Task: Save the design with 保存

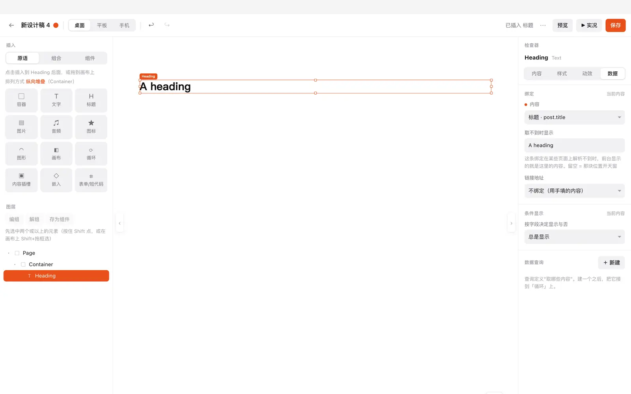Action: pos(616,25)
